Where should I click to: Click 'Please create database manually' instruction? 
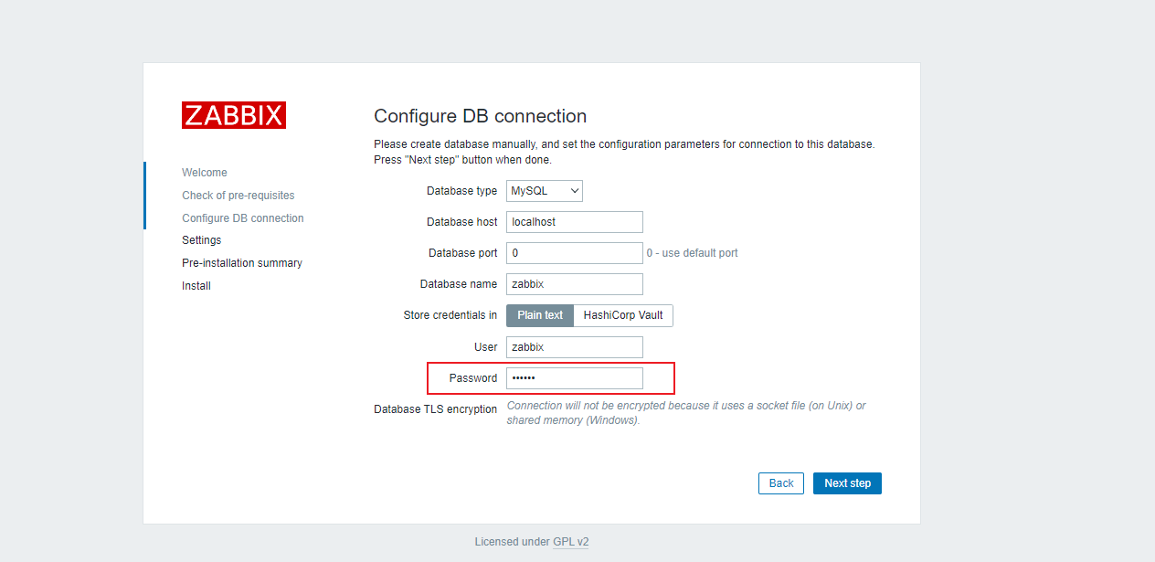click(624, 152)
